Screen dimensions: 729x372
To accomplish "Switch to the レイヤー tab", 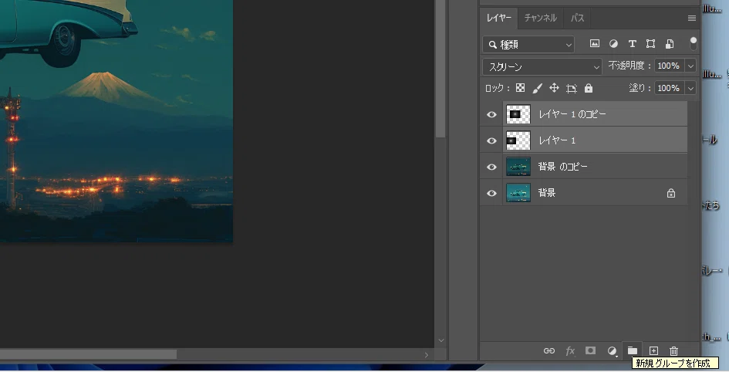I will click(499, 18).
